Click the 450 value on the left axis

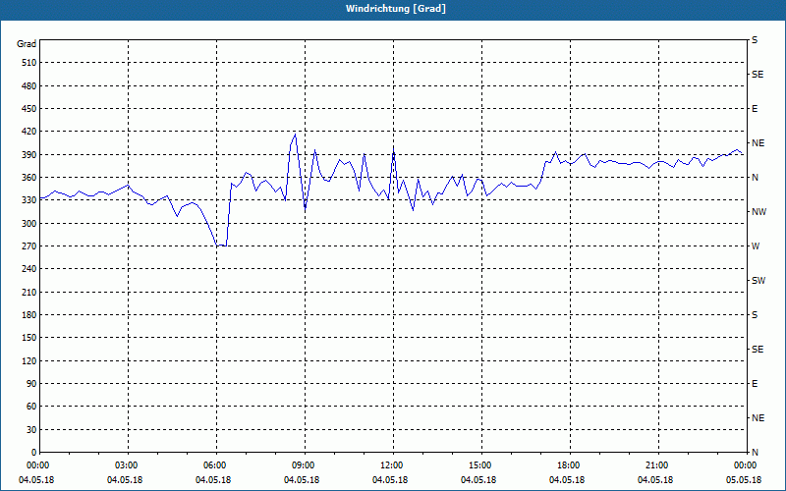point(29,109)
